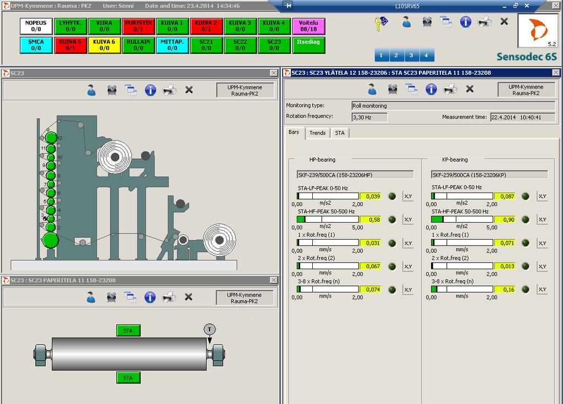Click the black X icon in main top toolbar
This screenshot has height=404, width=563.
point(504,21)
